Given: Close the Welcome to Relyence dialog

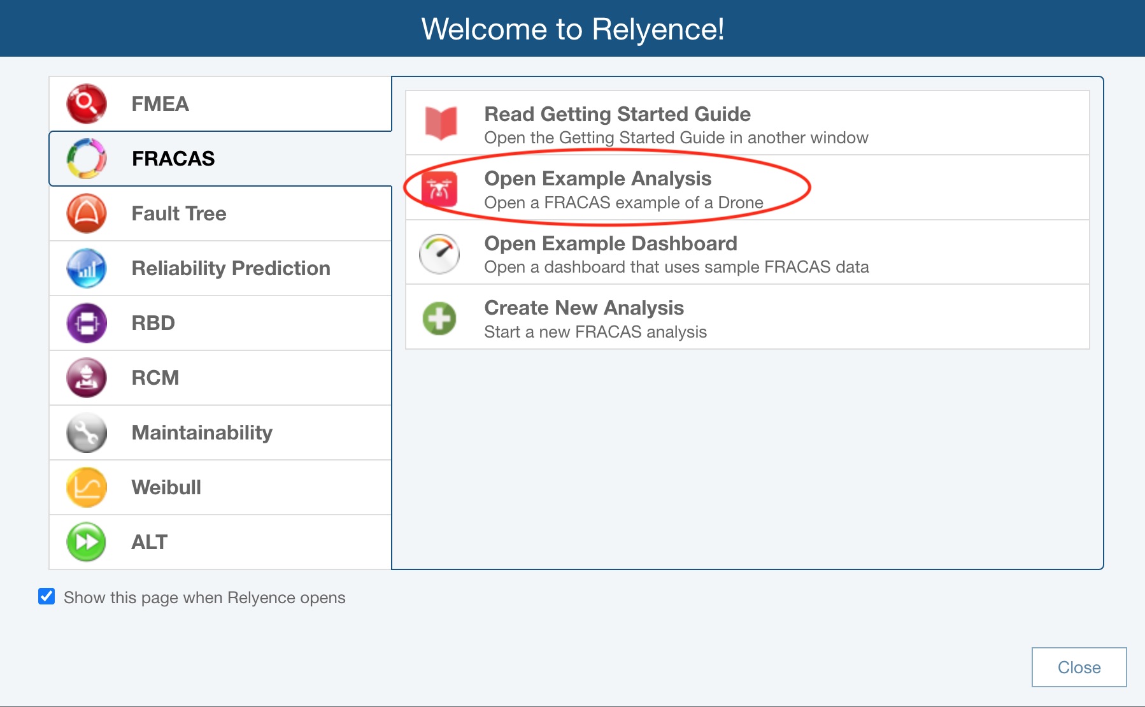Looking at the screenshot, I should [1079, 667].
